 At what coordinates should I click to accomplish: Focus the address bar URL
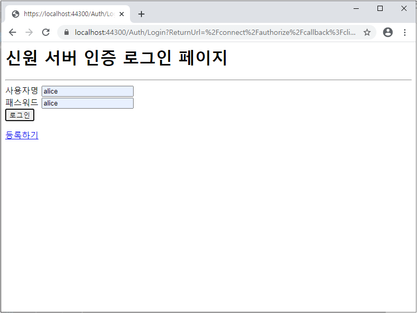(x=215, y=32)
